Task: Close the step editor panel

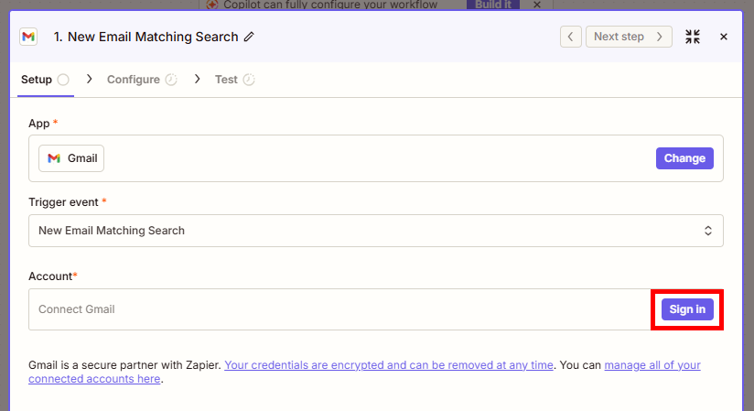Action: coord(724,37)
